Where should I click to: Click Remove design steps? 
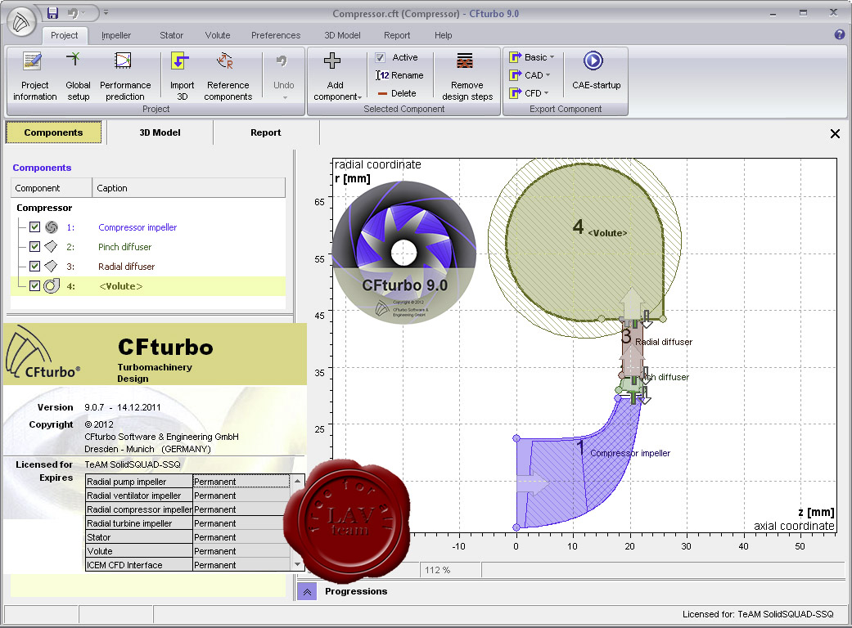(467, 76)
